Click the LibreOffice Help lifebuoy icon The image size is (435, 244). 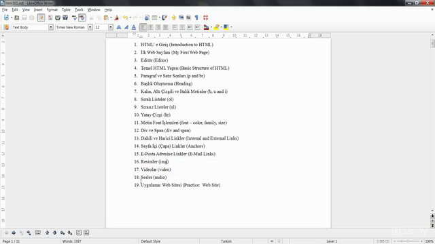point(205,18)
